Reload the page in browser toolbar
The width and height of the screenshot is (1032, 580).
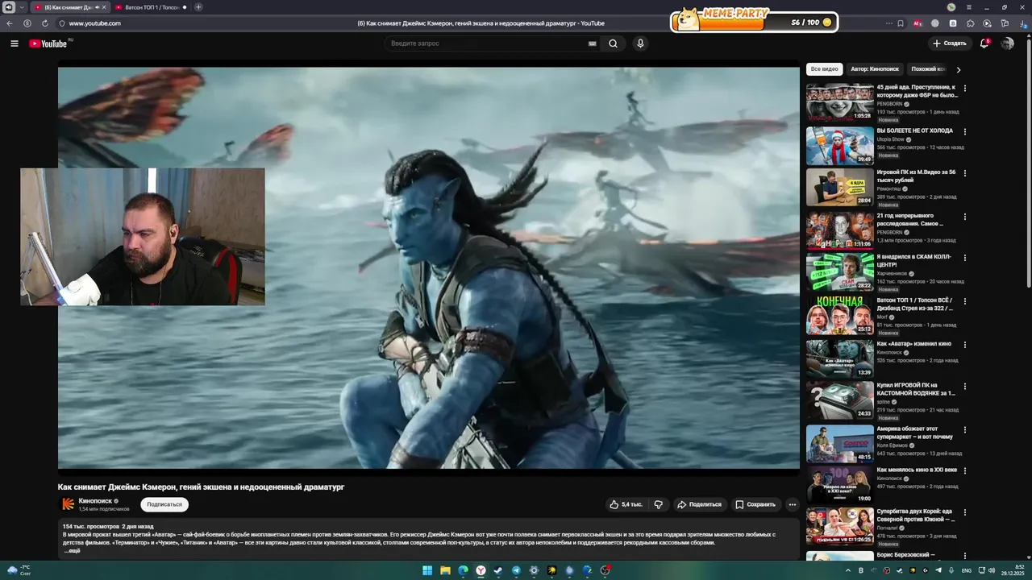(x=45, y=23)
